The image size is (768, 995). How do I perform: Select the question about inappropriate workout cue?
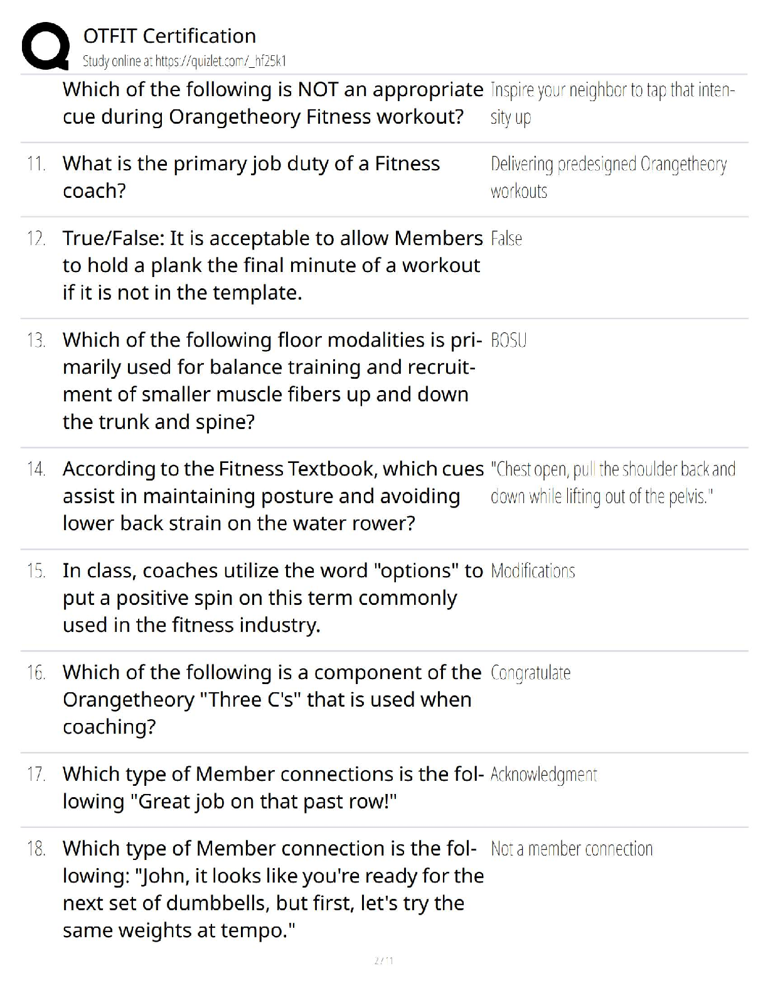(272, 103)
